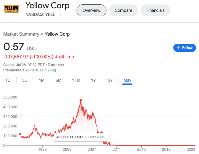Viewport: 199px width, 154px height.
Task: Select the 5Y time range
Action: coord(110,80)
